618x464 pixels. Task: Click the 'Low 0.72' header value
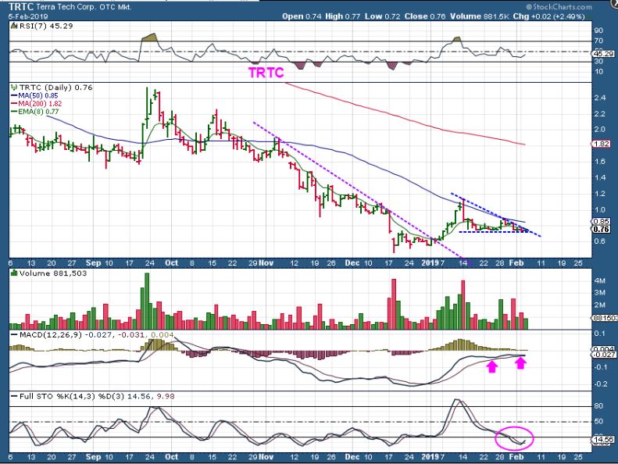(382, 16)
